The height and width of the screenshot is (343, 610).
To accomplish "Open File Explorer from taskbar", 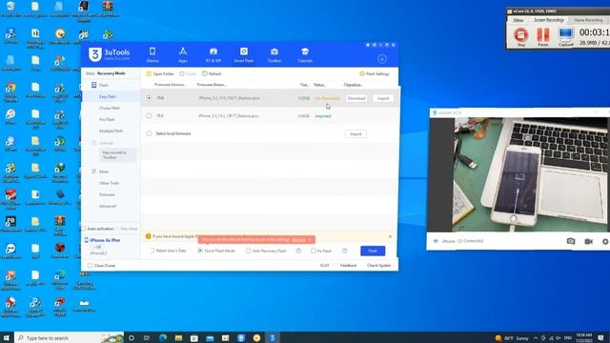I will coord(178,338).
